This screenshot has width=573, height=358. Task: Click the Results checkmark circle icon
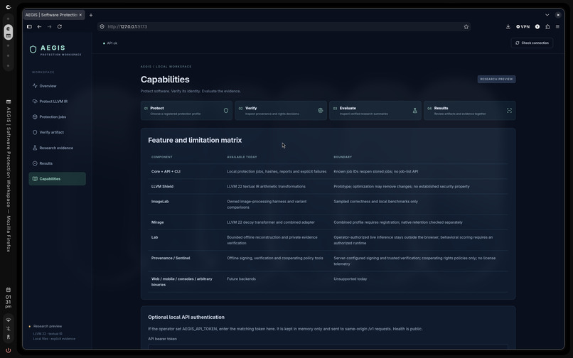[x=35, y=163]
